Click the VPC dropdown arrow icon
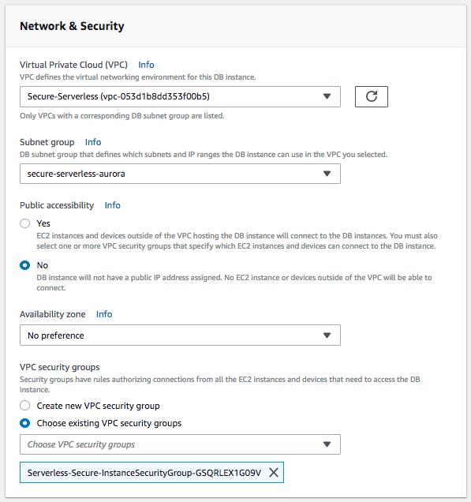The width and height of the screenshot is (471, 502). (x=327, y=96)
